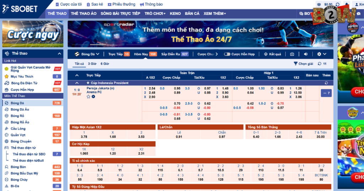
Task: Play live stream for Persija match
Action: pos(93,97)
